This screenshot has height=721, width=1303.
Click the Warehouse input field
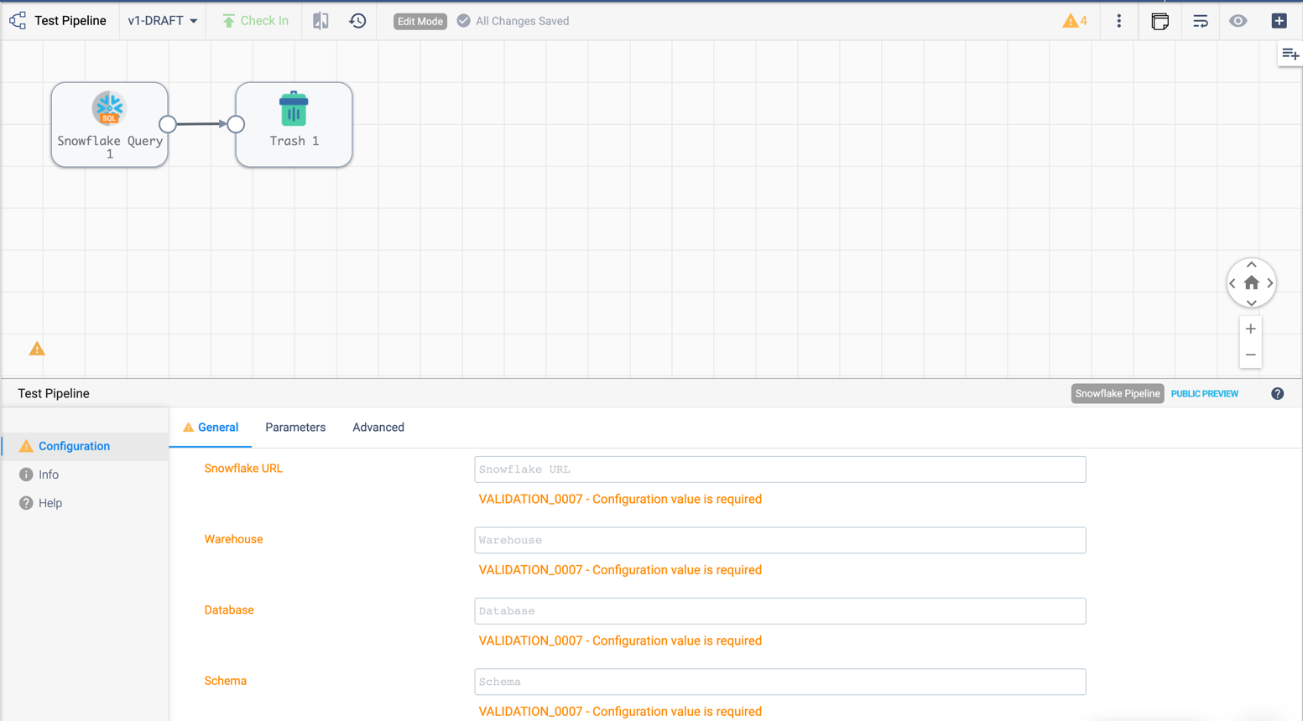click(x=780, y=540)
